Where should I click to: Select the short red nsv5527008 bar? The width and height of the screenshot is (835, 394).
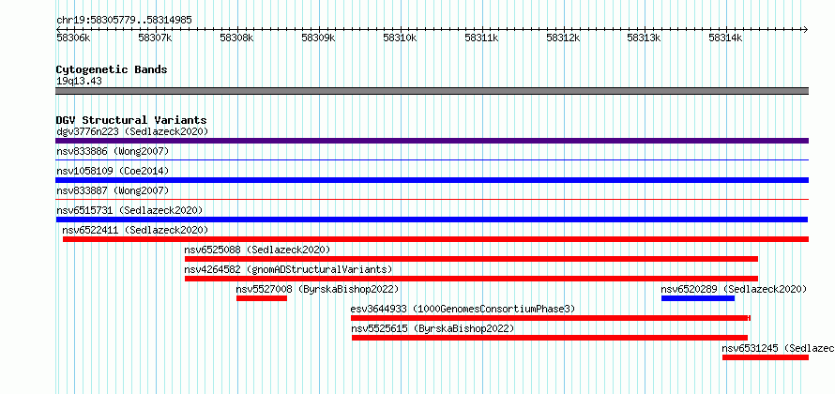(262, 298)
